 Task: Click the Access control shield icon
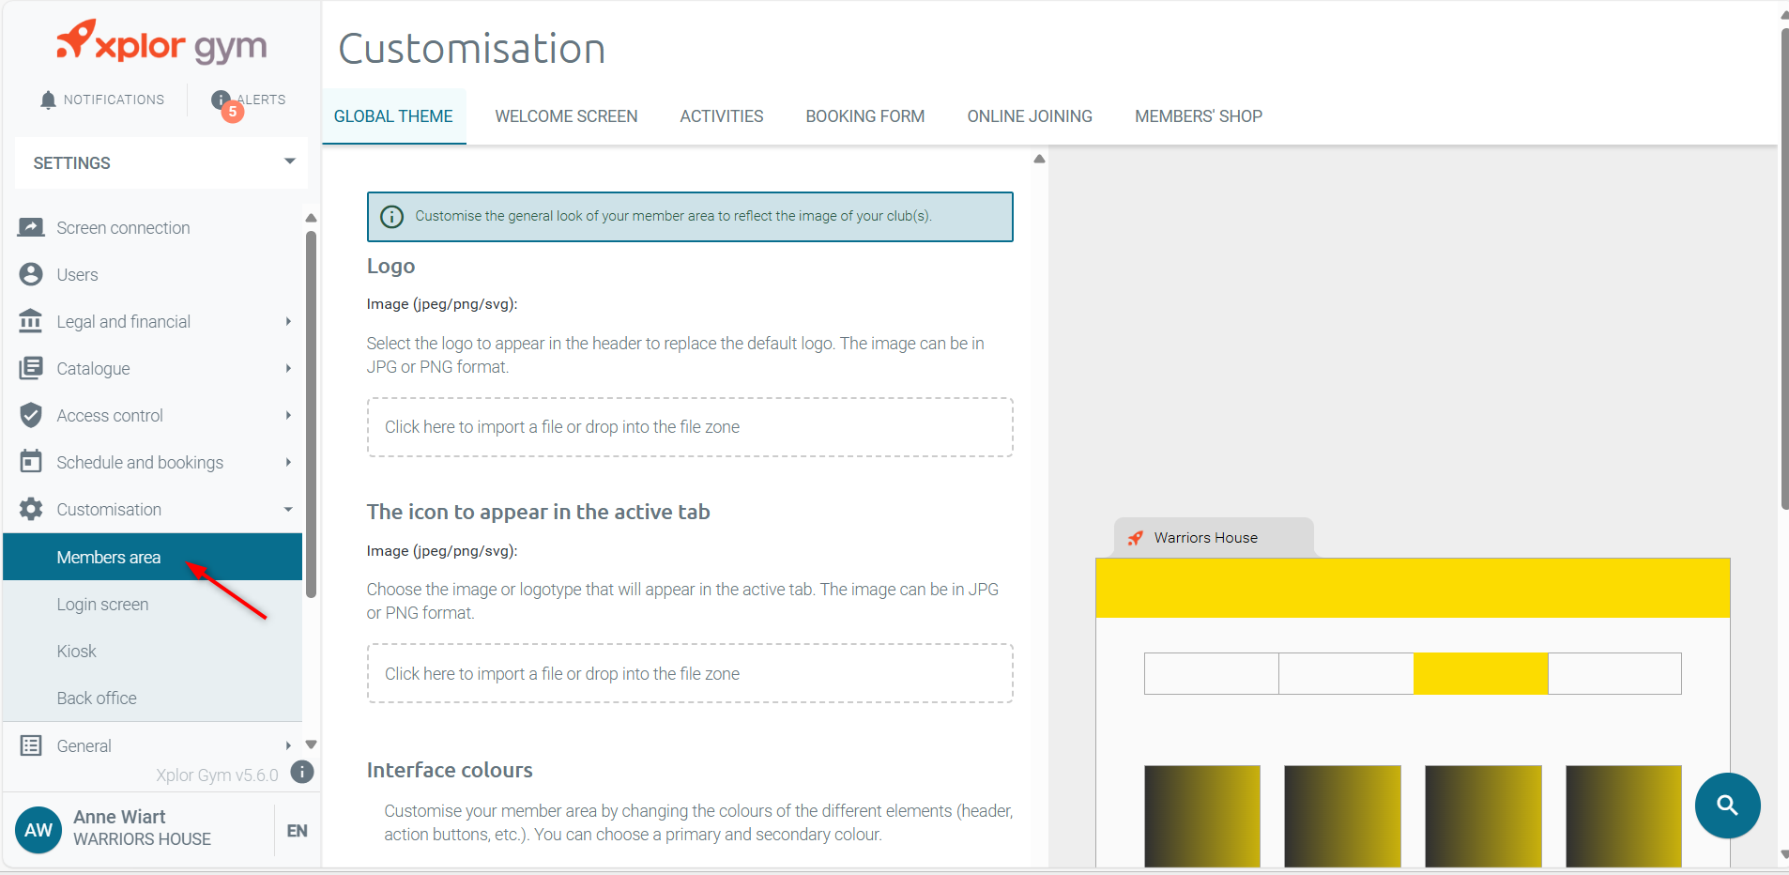pos(31,415)
